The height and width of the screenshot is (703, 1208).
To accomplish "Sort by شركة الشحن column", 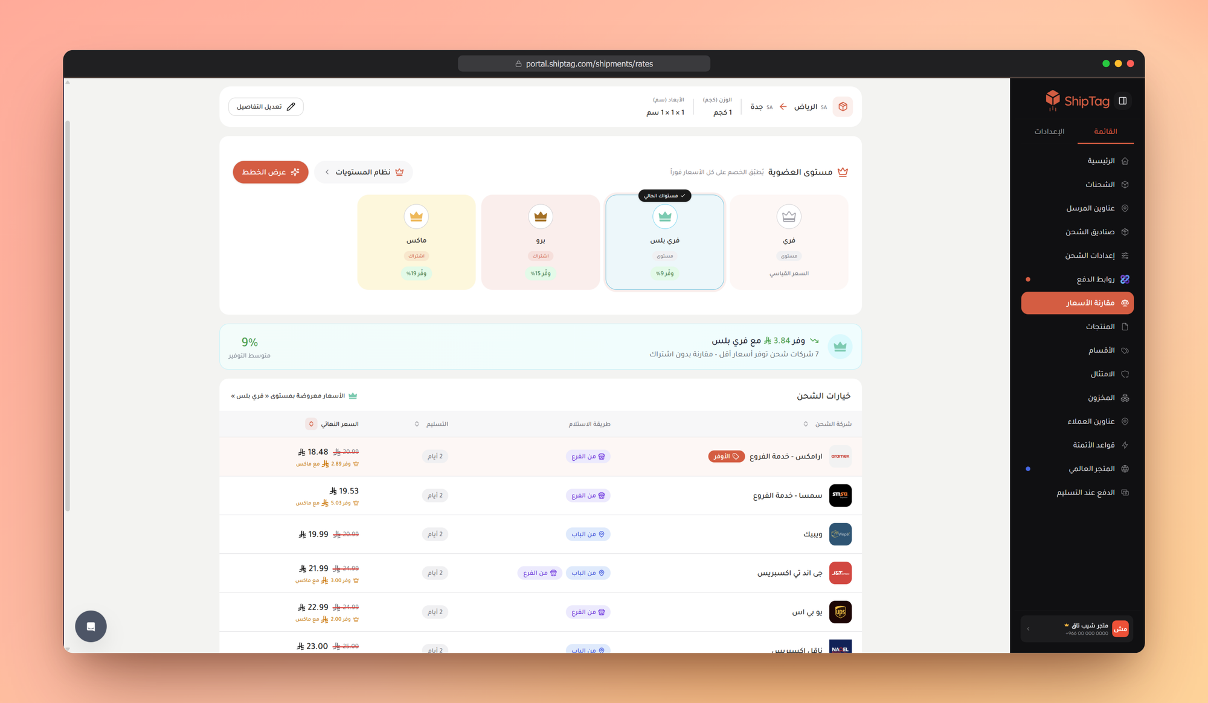I will 828,424.
